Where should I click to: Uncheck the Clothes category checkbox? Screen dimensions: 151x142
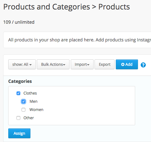(18, 93)
